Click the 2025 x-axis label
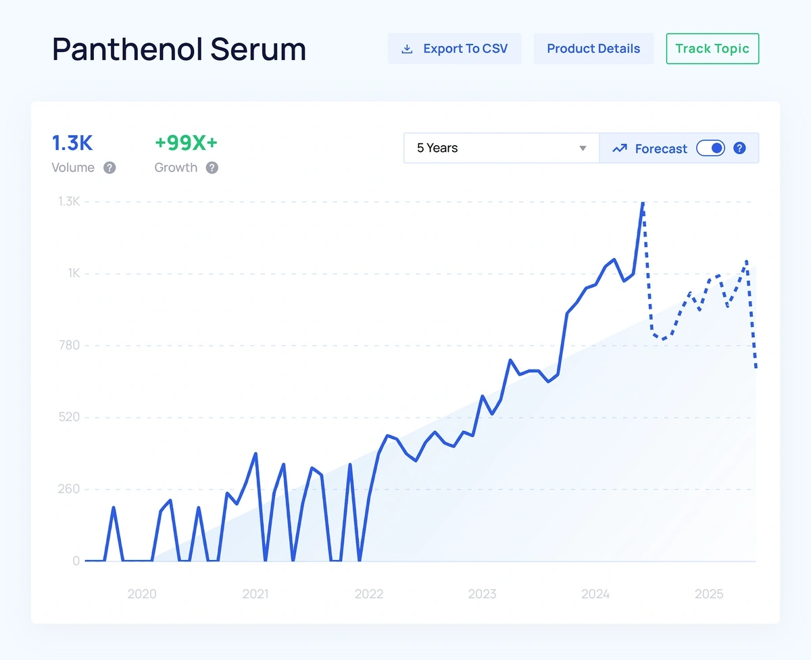Image resolution: width=811 pixels, height=660 pixels. (x=709, y=594)
